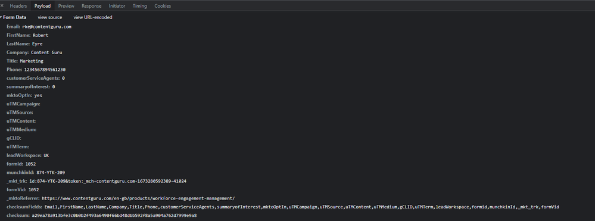Click the munchkinId value row
This screenshot has height=221, width=595.
[x=36, y=172]
